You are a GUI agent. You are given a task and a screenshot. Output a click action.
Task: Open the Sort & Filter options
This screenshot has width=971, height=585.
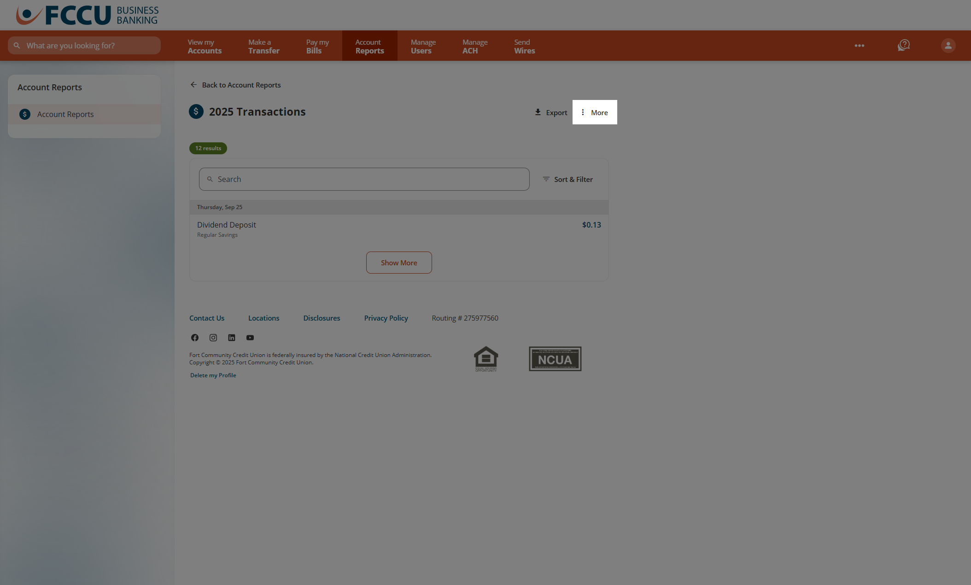tap(567, 179)
